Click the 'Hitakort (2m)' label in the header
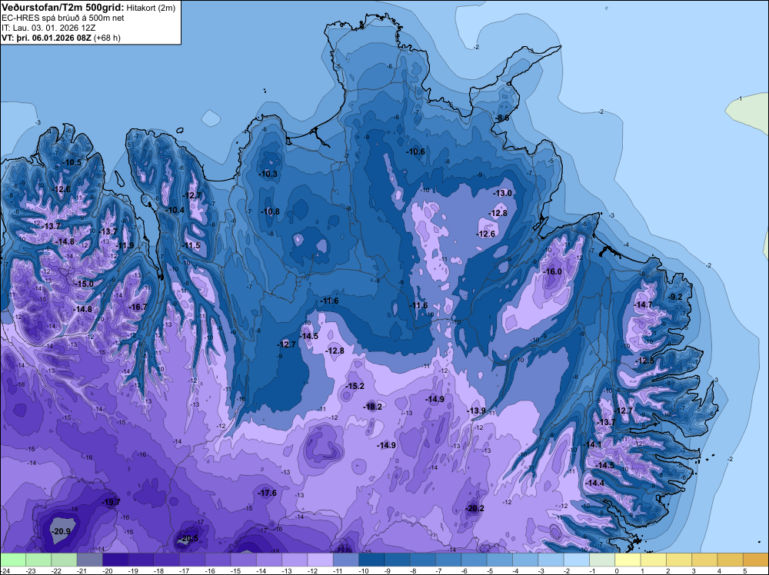769x575 pixels. point(151,8)
